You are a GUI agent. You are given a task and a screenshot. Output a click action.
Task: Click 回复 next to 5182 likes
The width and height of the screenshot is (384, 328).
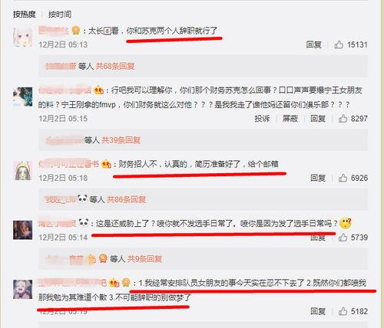click(x=318, y=311)
